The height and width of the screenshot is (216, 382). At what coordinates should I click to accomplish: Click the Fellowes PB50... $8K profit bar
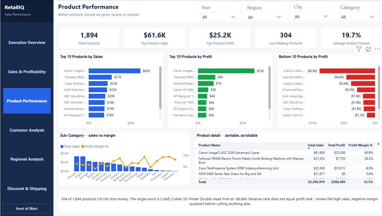coord(206,77)
